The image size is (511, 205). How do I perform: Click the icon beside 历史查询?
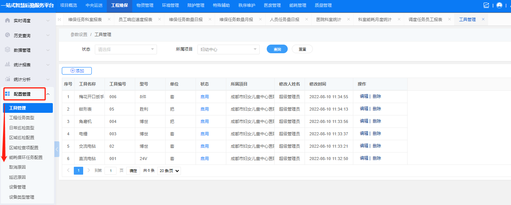pyautogui.click(x=7, y=35)
